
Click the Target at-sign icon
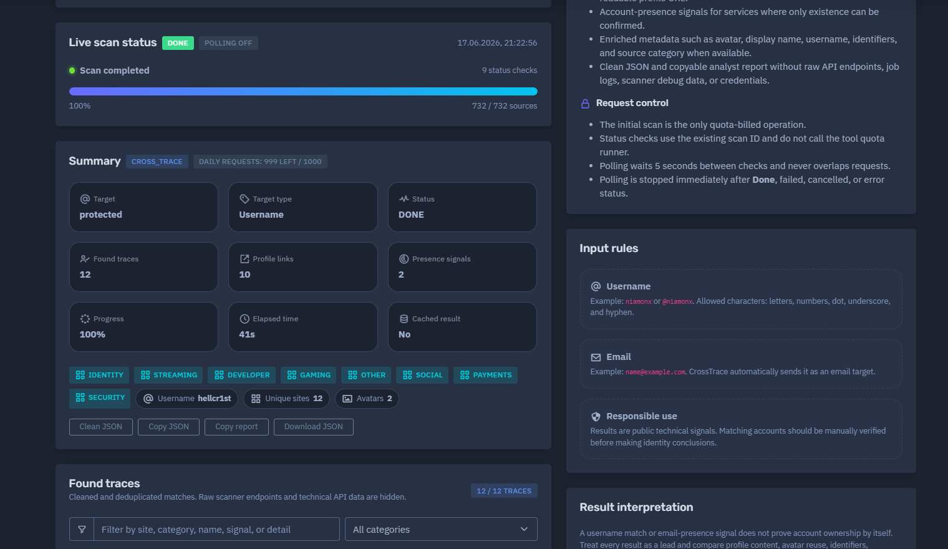(85, 199)
